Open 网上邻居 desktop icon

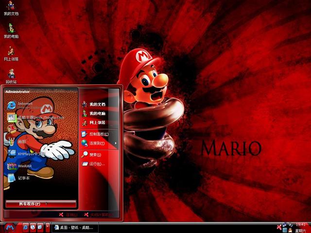point(11,53)
